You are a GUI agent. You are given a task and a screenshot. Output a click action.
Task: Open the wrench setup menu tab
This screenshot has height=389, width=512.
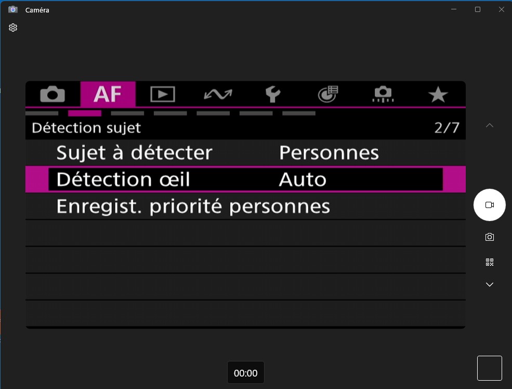[272, 94]
